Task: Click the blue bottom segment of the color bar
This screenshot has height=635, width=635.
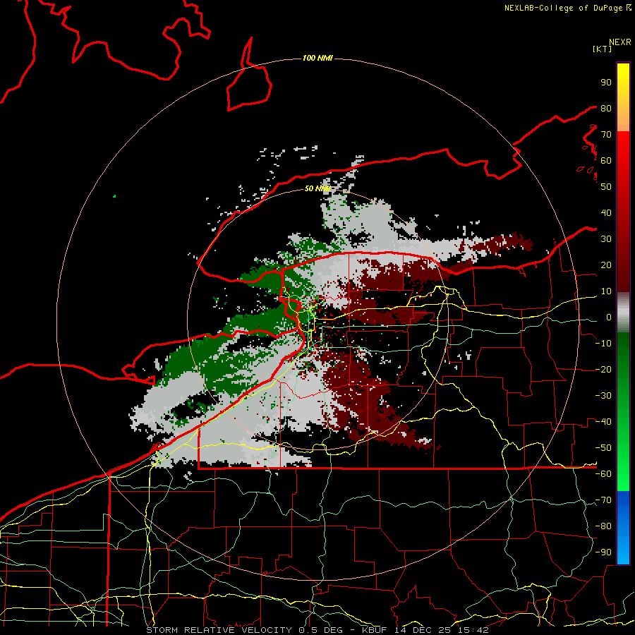Action: coord(623,528)
